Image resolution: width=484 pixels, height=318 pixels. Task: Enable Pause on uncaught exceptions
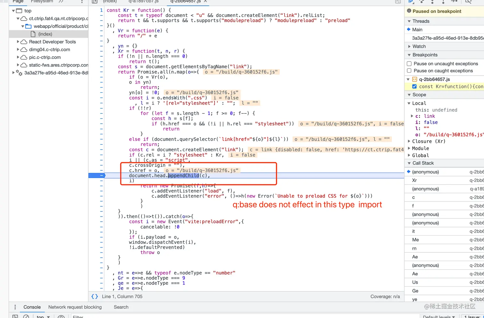pyautogui.click(x=409, y=64)
